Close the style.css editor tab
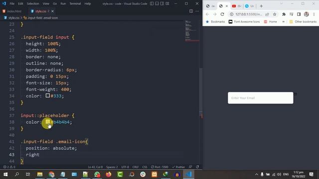Image resolution: width=319 pixels, height=179 pixels. tap(52, 11)
